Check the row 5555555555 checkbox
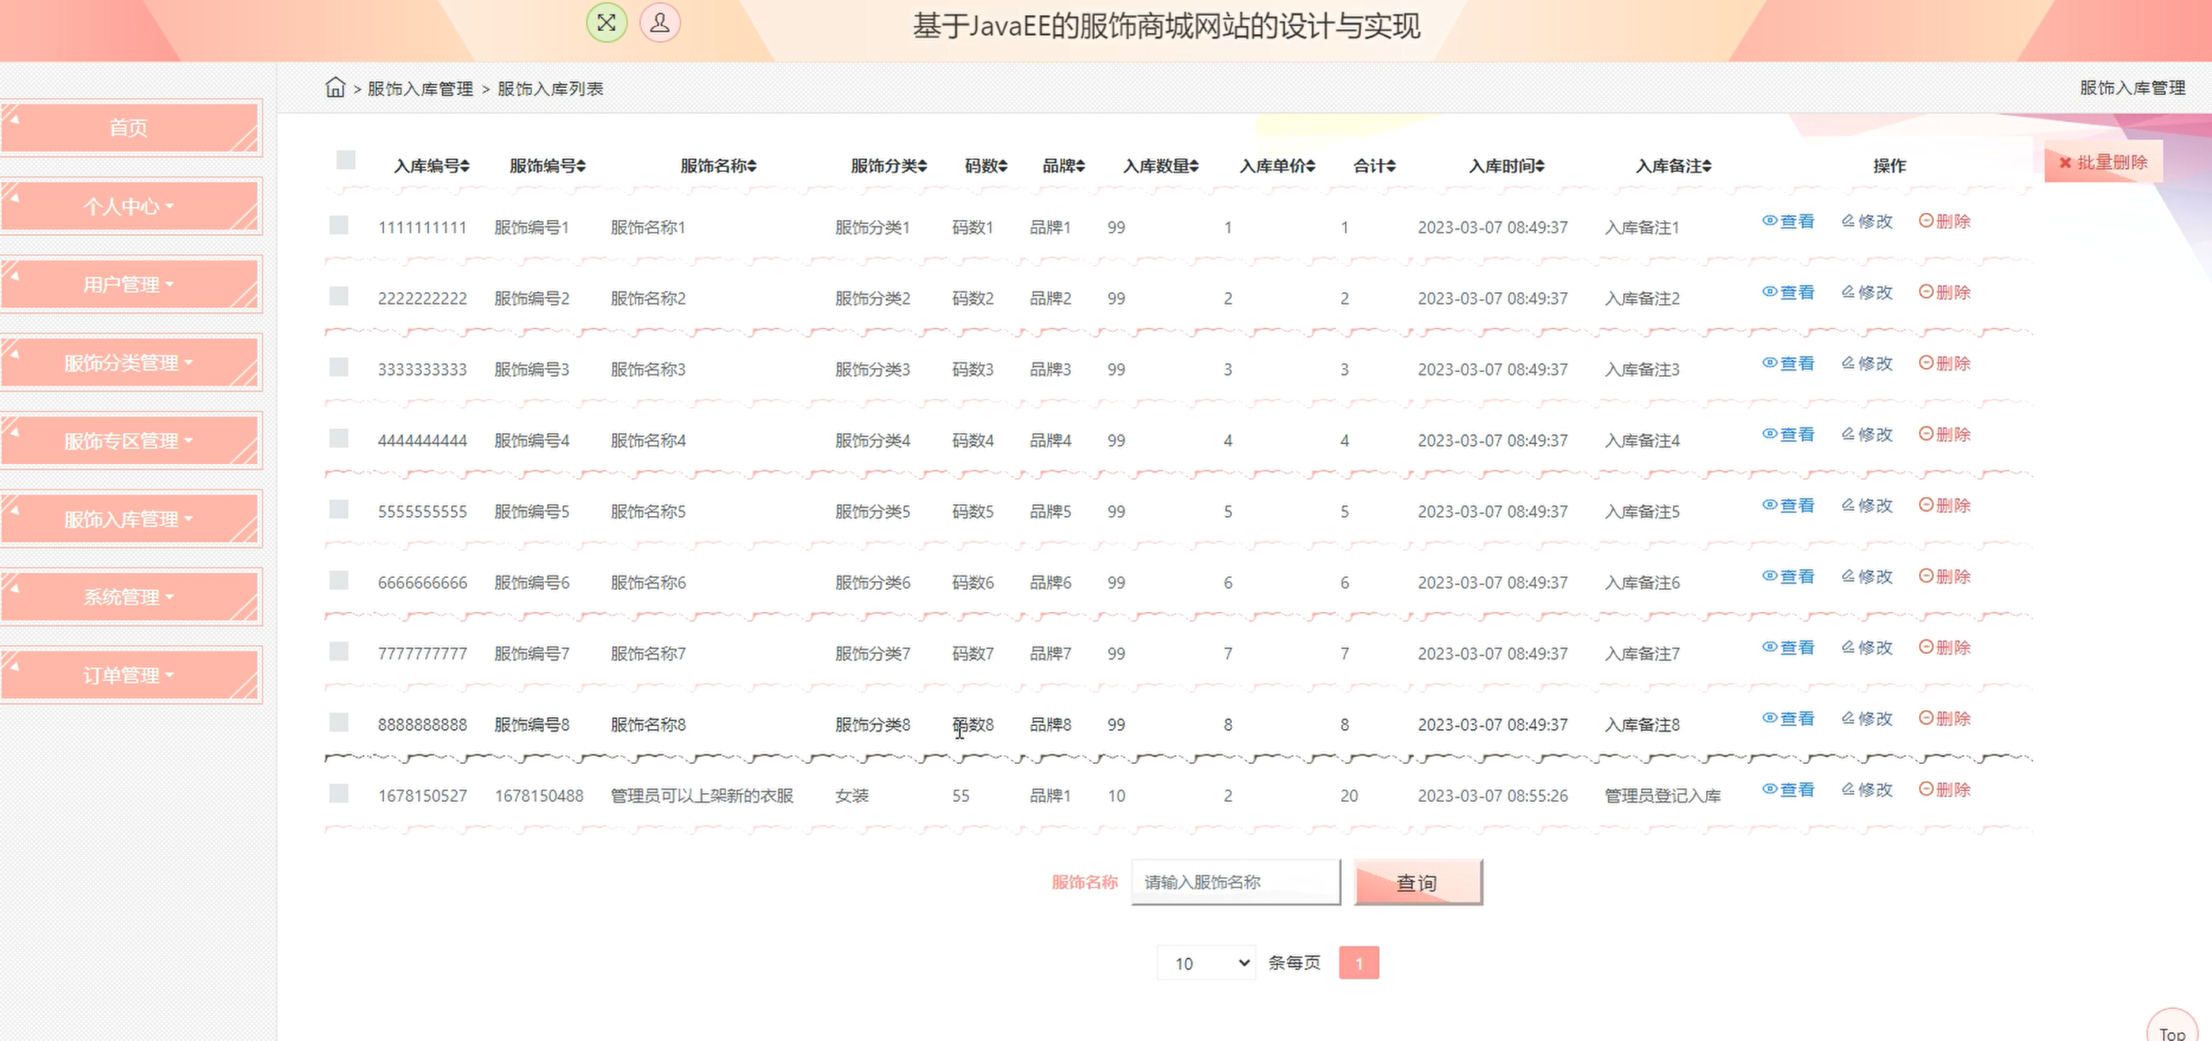 pyautogui.click(x=339, y=509)
